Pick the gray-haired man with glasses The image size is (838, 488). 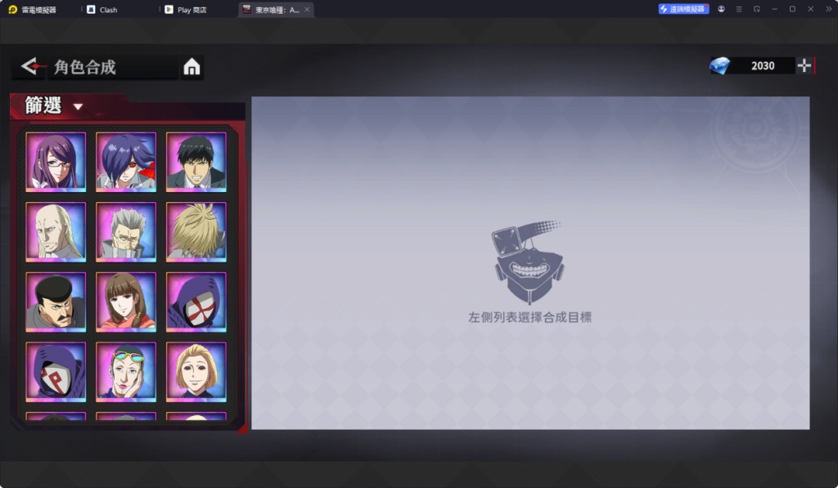(x=126, y=232)
